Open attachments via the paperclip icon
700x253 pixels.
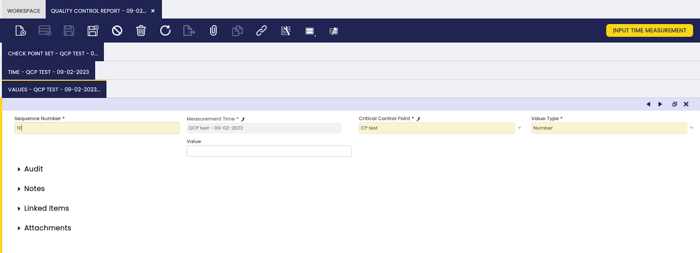[213, 31]
